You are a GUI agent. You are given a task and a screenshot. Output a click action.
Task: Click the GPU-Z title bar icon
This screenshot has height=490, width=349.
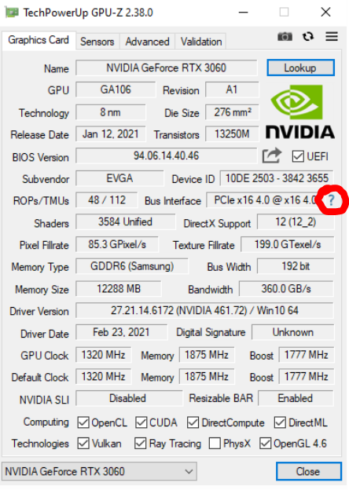click(12, 13)
